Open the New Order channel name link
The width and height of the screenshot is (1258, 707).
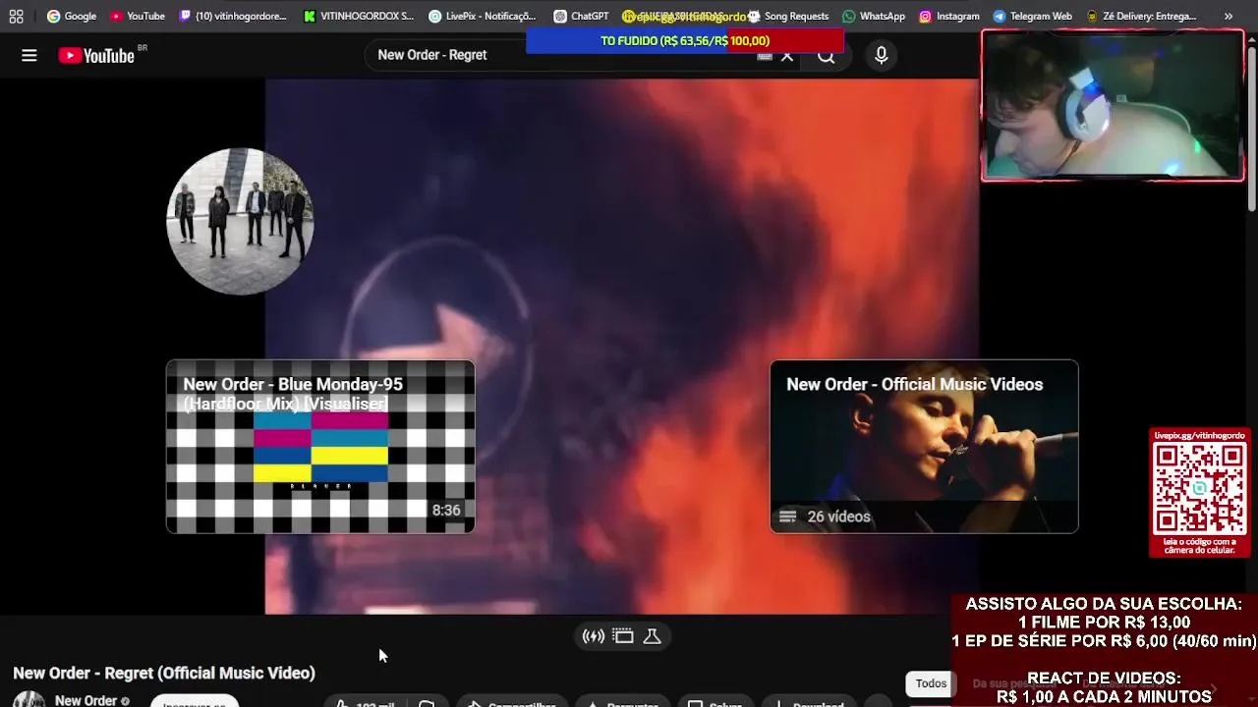click(x=86, y=700)
